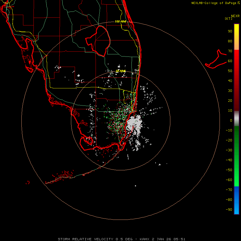The width and height of the screenshot is (241, 241).
Task: Click the Lake Okeechobee outline on map
Action: (x=98, y=41)
